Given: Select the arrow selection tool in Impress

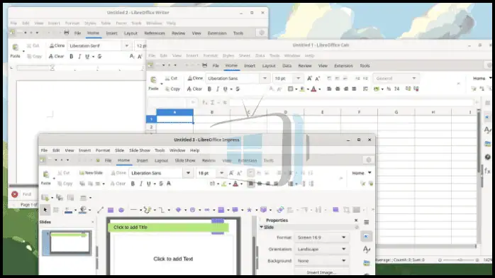Looking at the screenshot, I should tap(45, 210).
